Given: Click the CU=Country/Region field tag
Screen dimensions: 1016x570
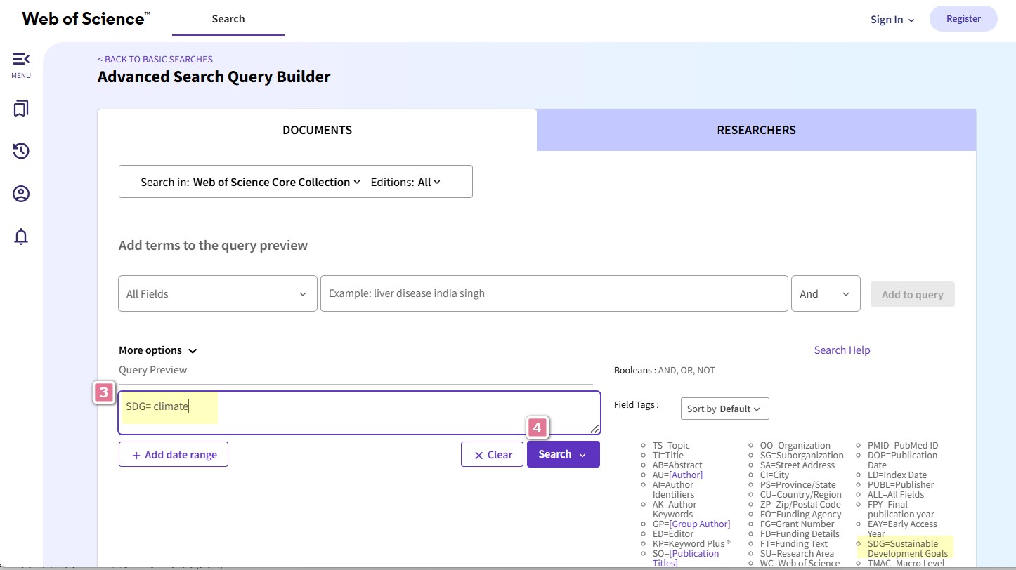Looking at the screenshot, I should pos(800,494).
